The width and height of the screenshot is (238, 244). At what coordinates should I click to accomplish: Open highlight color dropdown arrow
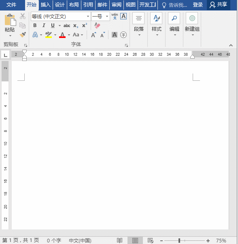pyautogui.click(x=55, y=35)
